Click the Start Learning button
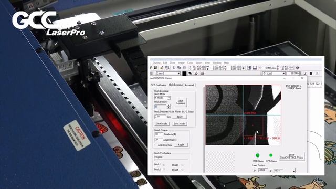The image size is (336, 189). pos(181,102)
